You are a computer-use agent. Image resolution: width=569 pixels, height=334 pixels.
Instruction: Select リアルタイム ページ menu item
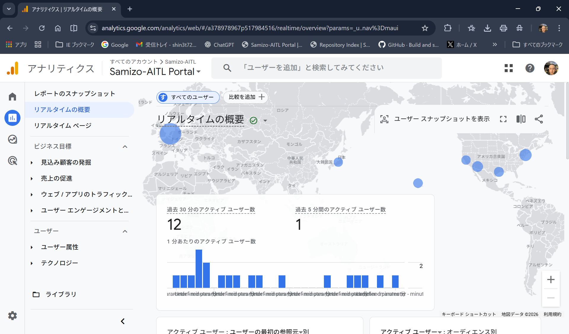coord(63,126)
